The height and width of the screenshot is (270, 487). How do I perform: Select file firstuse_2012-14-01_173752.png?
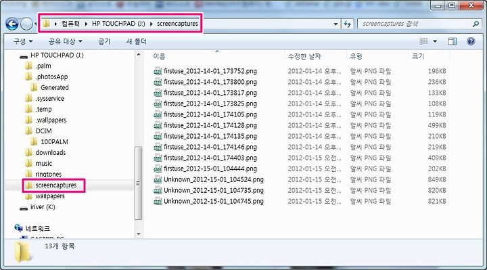pyautogui.click(x=210, y=71)
